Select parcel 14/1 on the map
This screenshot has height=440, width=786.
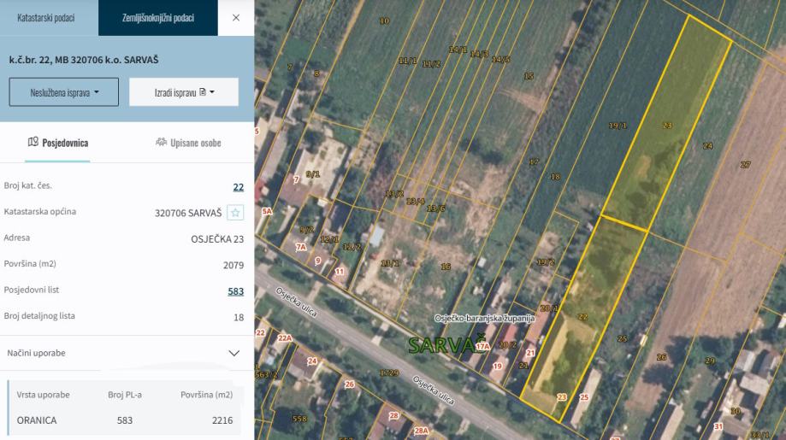458,50
